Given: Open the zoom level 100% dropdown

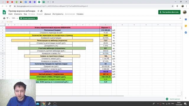Looking at the screenshot, I should click(x=15, y=18).
